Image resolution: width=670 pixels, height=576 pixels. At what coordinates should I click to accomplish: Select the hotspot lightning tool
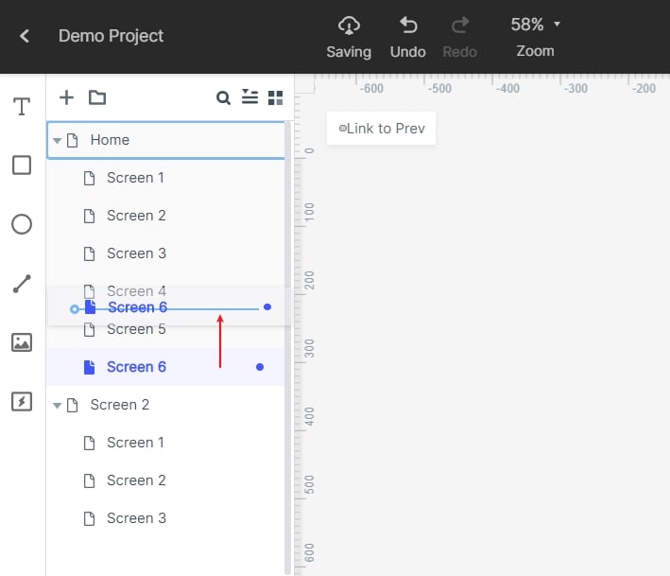click(22, 402)
